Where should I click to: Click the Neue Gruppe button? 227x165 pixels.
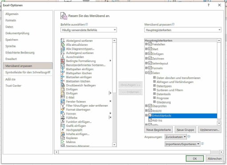pyautogui.click(x=185, y=130)
